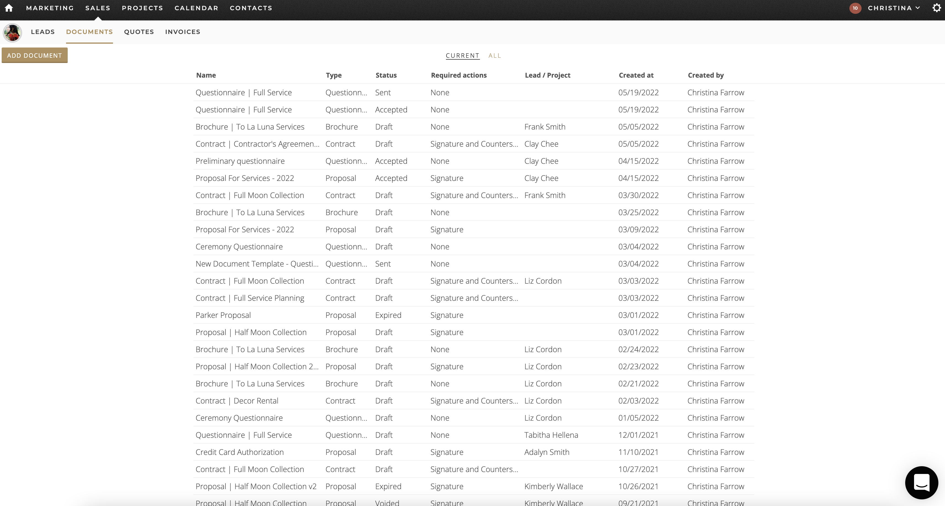This screenshot has width=945, height=506.
Task: Select the CURRENT documents filter
Action: pyautogui.click(x=462, y=55)
